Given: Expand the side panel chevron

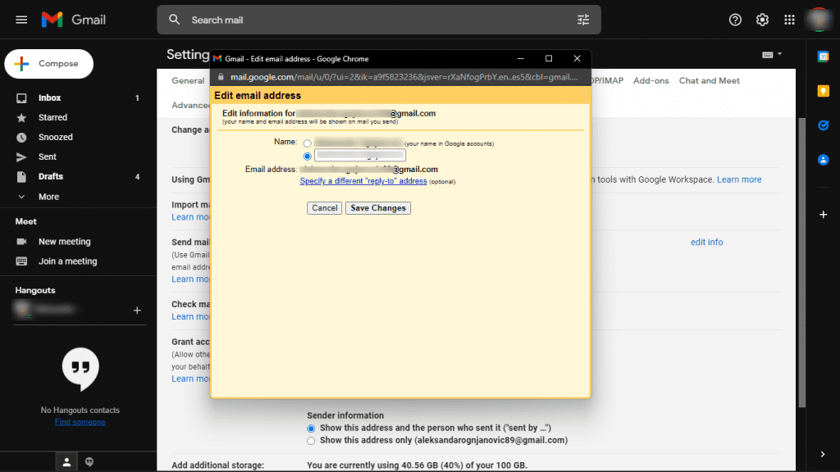Looking at the screenshot, I should pyautogui.click(x=823, y=454).
